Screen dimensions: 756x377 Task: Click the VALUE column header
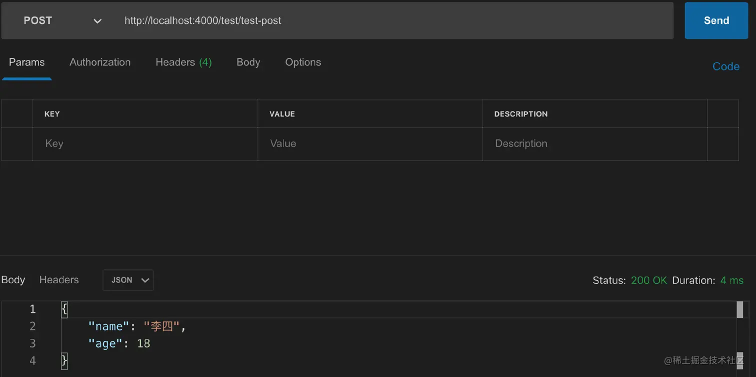(282, 114)
